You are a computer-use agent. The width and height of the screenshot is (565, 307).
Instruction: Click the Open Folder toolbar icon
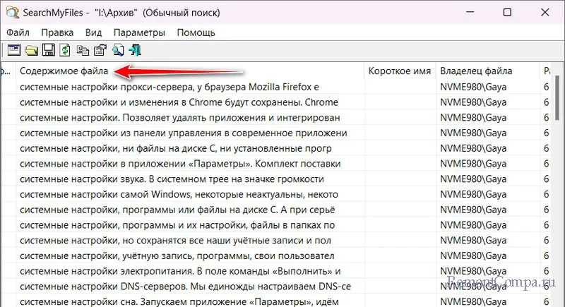click(x=31, y=49)
